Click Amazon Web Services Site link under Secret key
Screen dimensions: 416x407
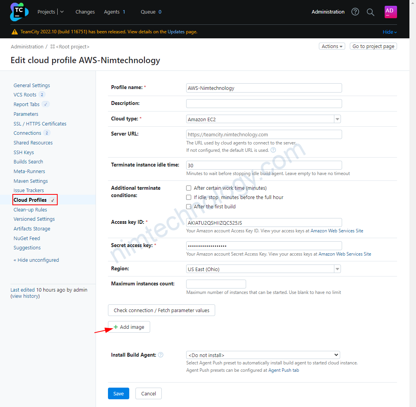point(345,254)
